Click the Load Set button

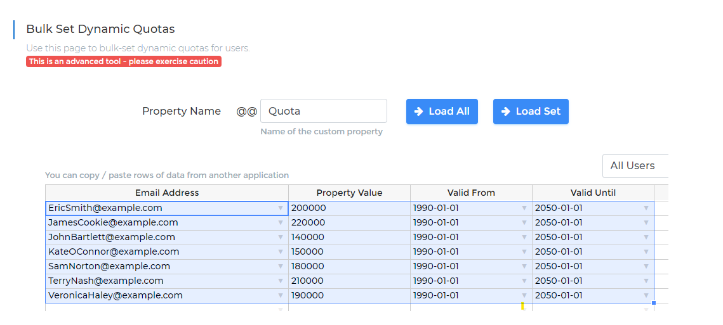pyautogui.click(x=531, y=112)
